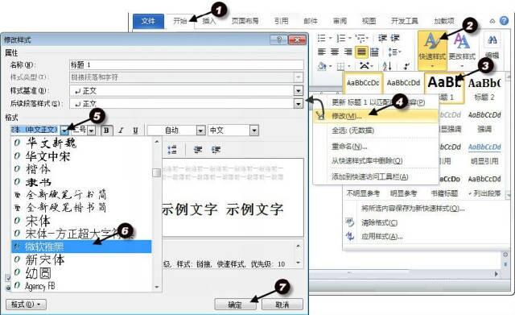
Task: Click the ribbon Increase Indent icon
Action: click(394, 38)
